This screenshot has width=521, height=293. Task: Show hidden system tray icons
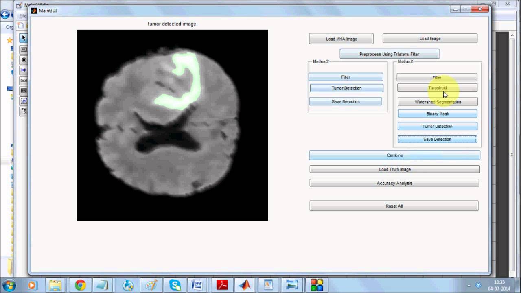[x=469, y=286]
